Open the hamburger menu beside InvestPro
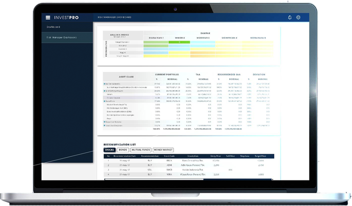 (48, 18)
